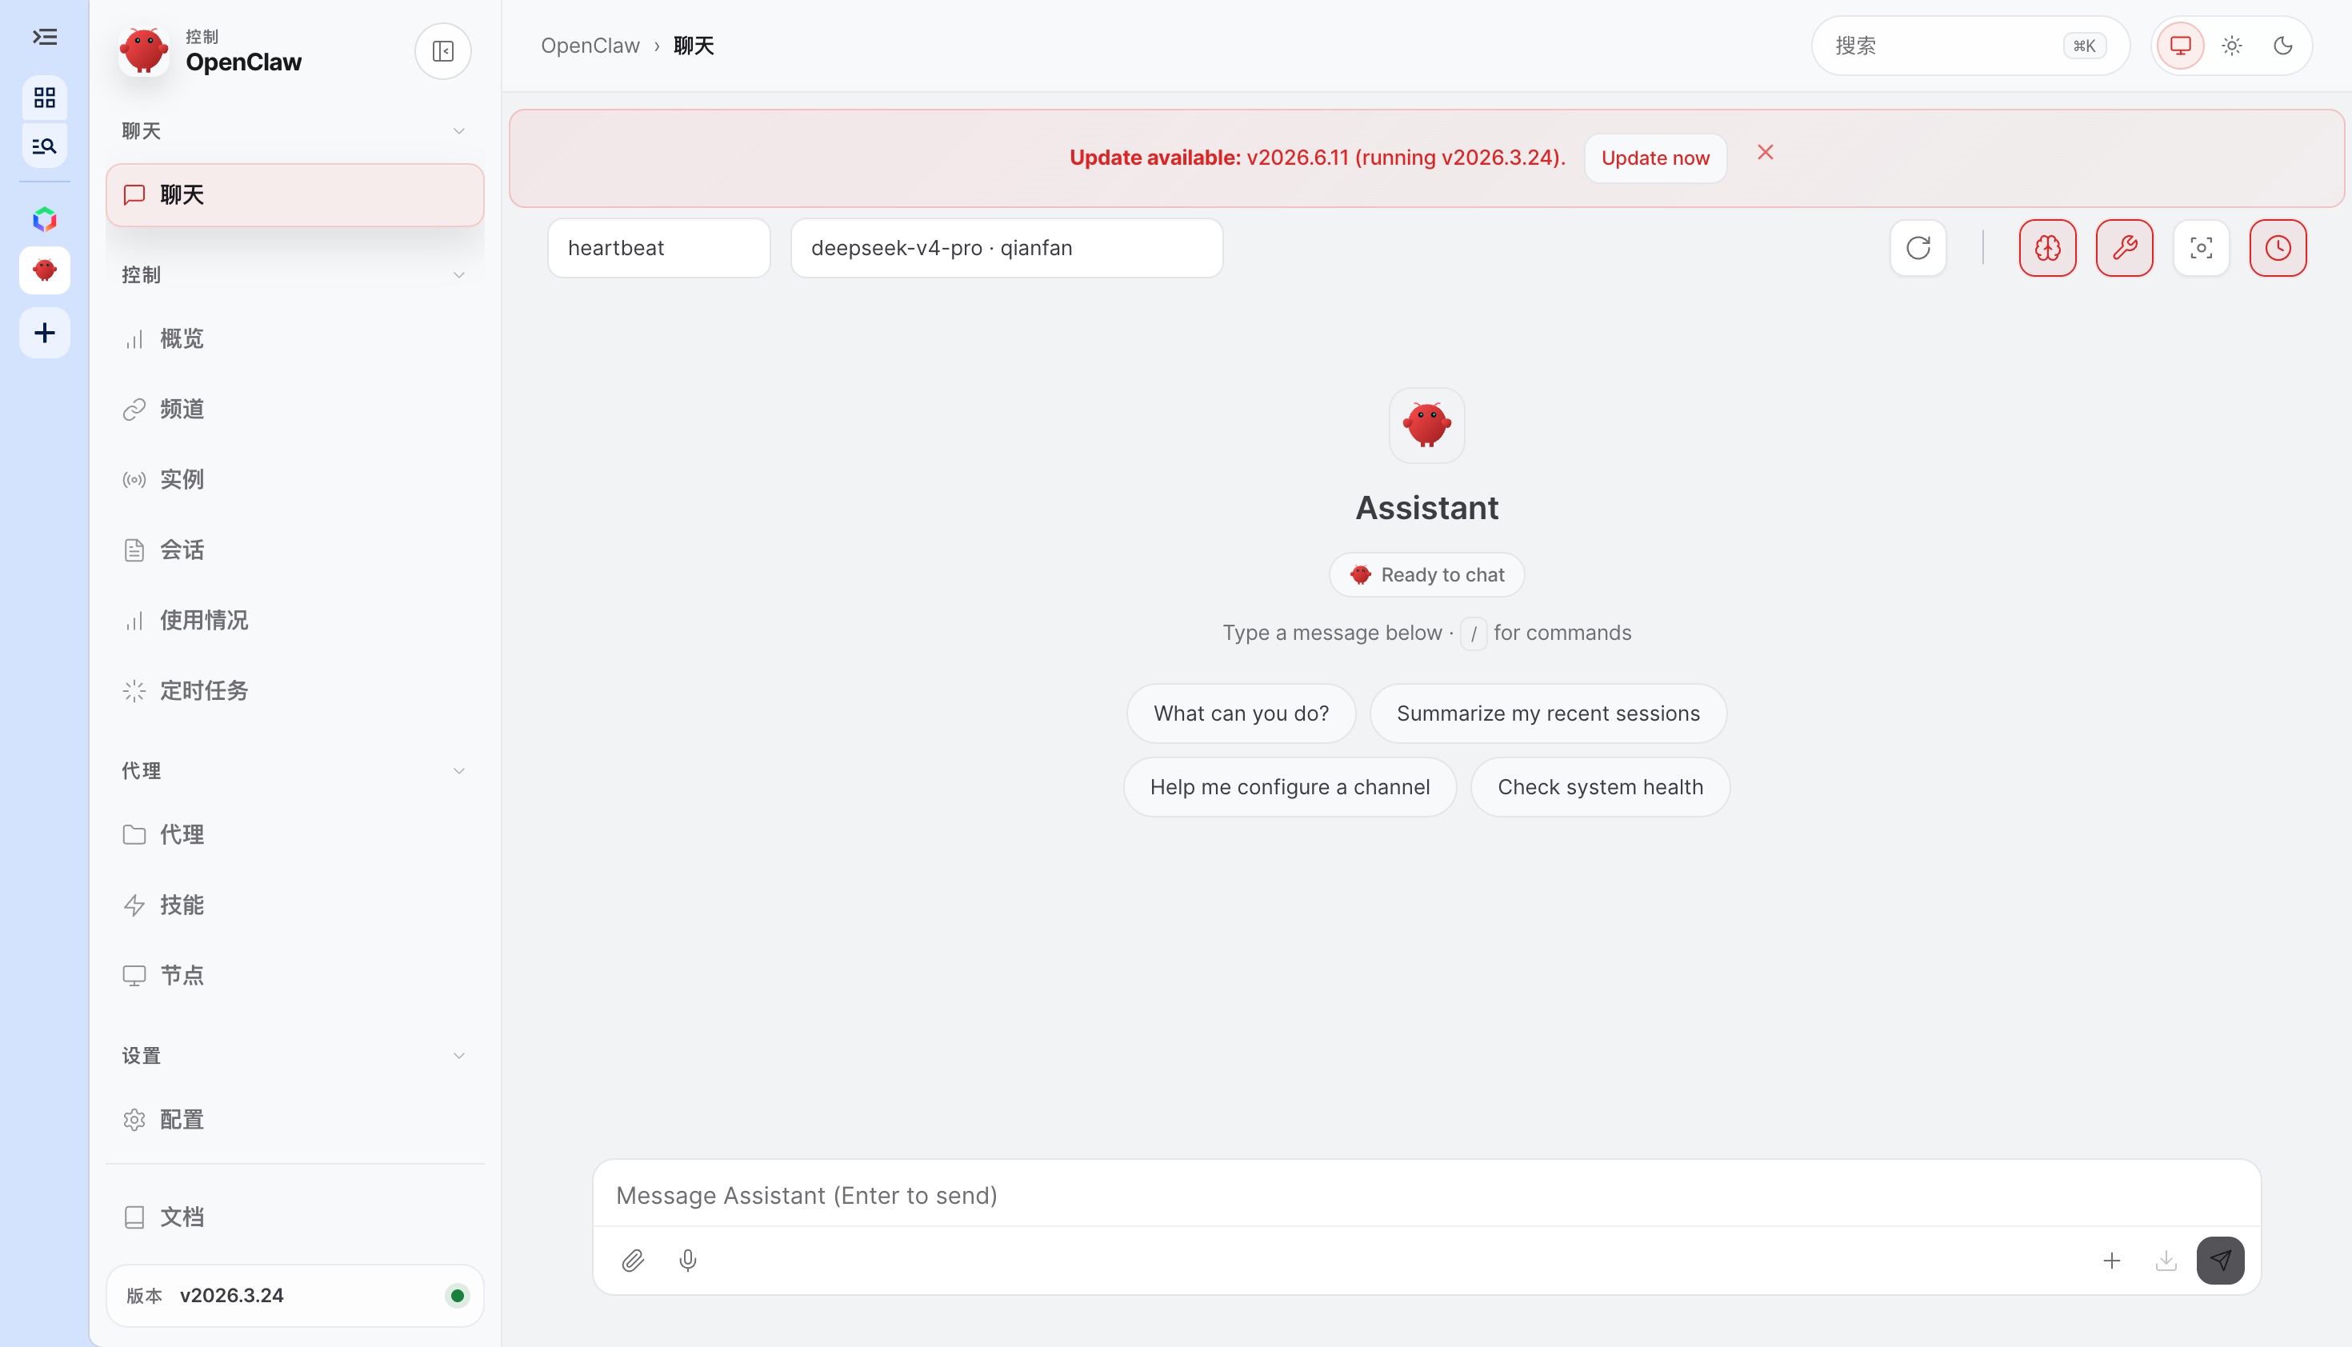Send message with the paper plane button

coord(2221,1260)
